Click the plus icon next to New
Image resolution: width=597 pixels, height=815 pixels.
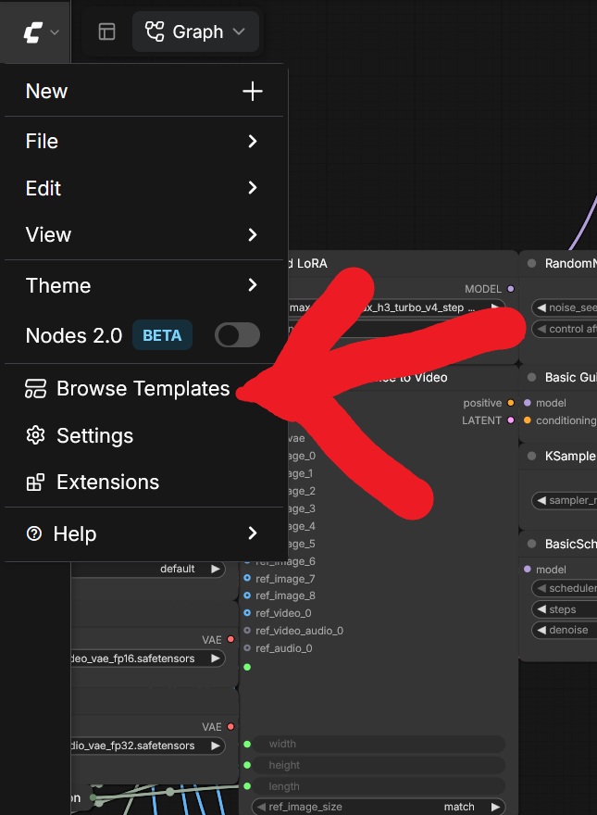pyautogui.click(x=253, y=92)
